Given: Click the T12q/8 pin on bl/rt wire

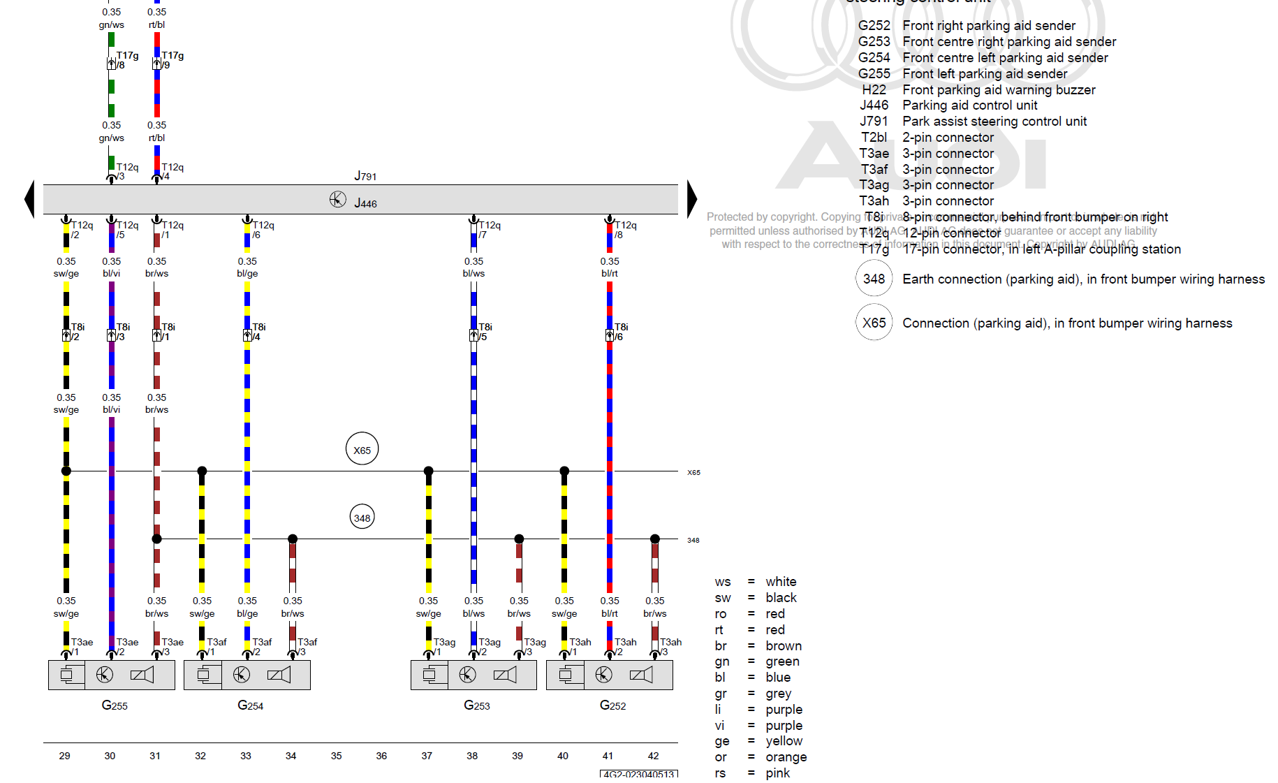Looking at the screenshot, I should point(610,221).
